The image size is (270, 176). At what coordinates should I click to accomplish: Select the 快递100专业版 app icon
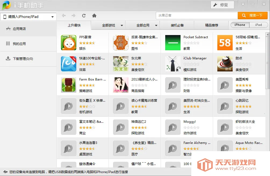coord(69,64)
